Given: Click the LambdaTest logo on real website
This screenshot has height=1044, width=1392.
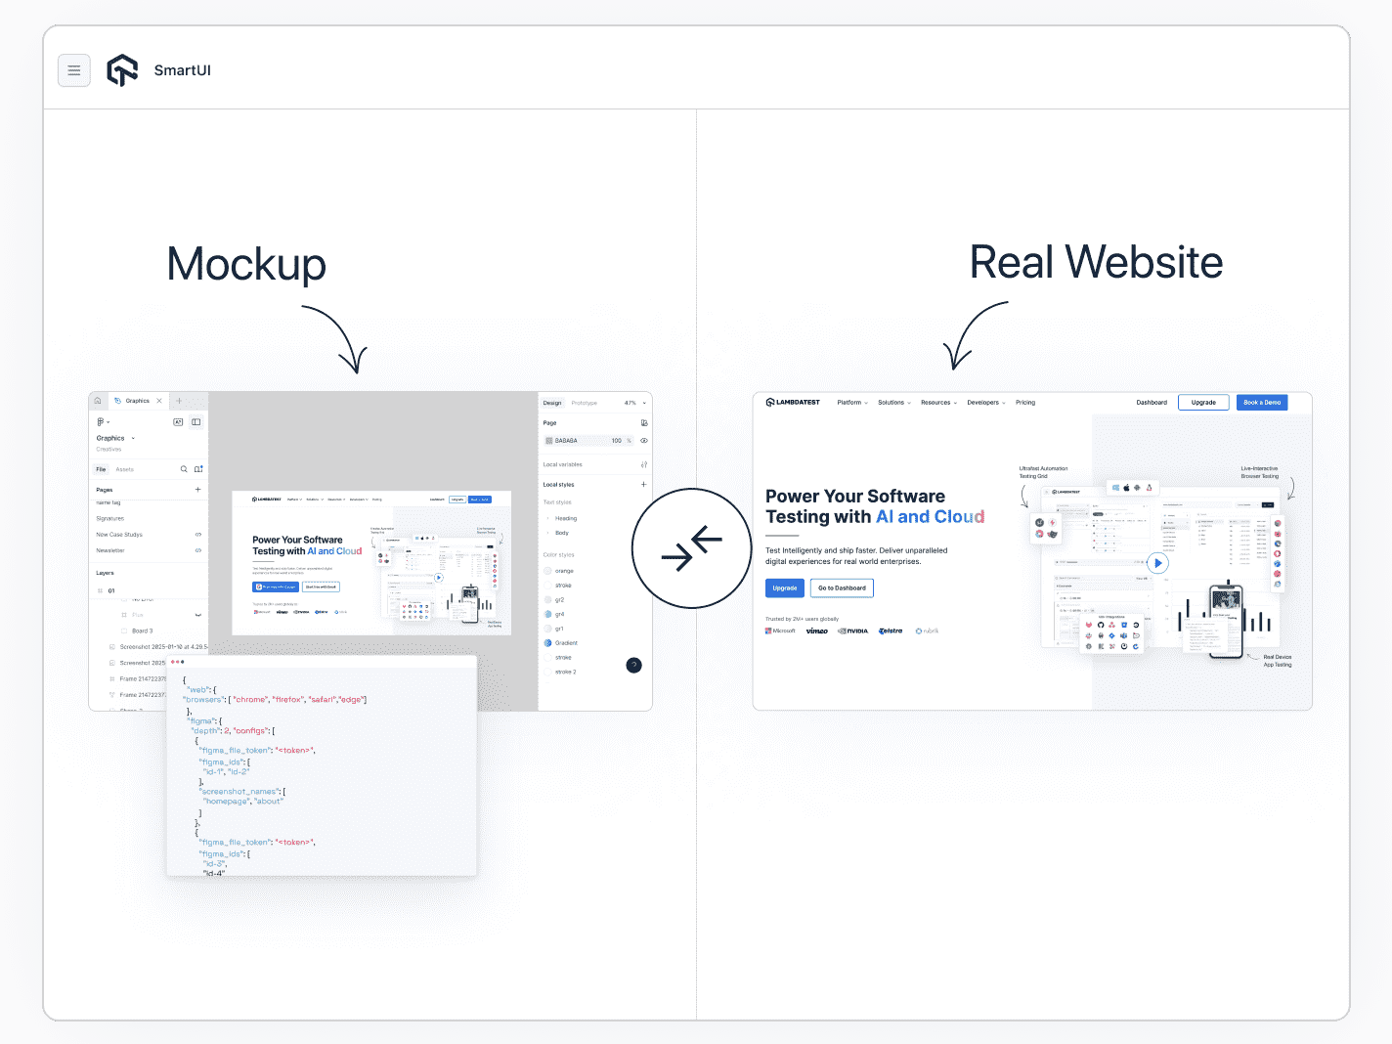Looking at the screenshot, I should (793, 403).
